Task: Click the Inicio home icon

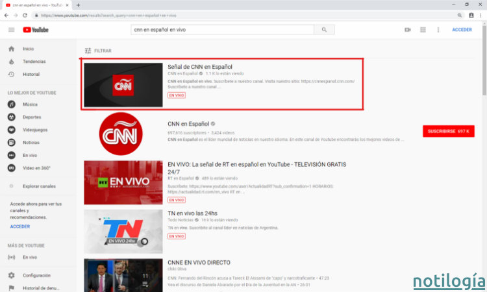Action: click(12, 49)
